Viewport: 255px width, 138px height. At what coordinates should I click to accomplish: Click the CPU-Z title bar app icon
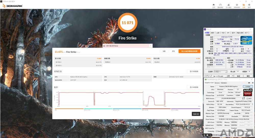click(205, 29)
